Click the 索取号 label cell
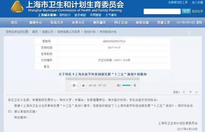Image resolution: width=205 pixels, height=132 pixels. pyautogui.click(x=46, y=41)
